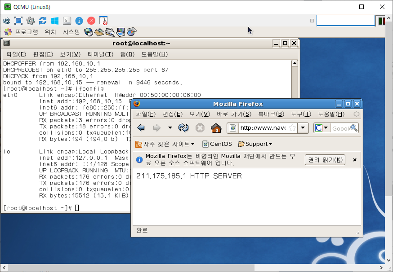Click QEMU horizontal scrollbar right arrow
This screenshot has height=272, width=393.
[381, 268]
